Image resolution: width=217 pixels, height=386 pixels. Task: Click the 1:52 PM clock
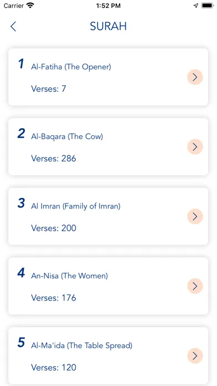pyautogui.click(x=108, y=6)
